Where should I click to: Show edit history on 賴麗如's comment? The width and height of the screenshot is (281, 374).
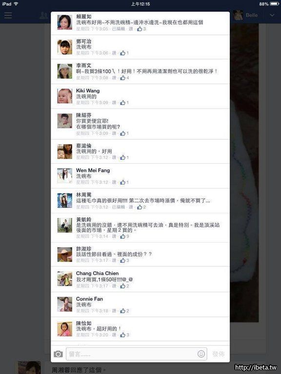click(x=118, y=29)
